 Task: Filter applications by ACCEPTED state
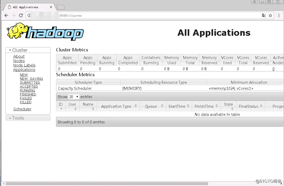29,87
